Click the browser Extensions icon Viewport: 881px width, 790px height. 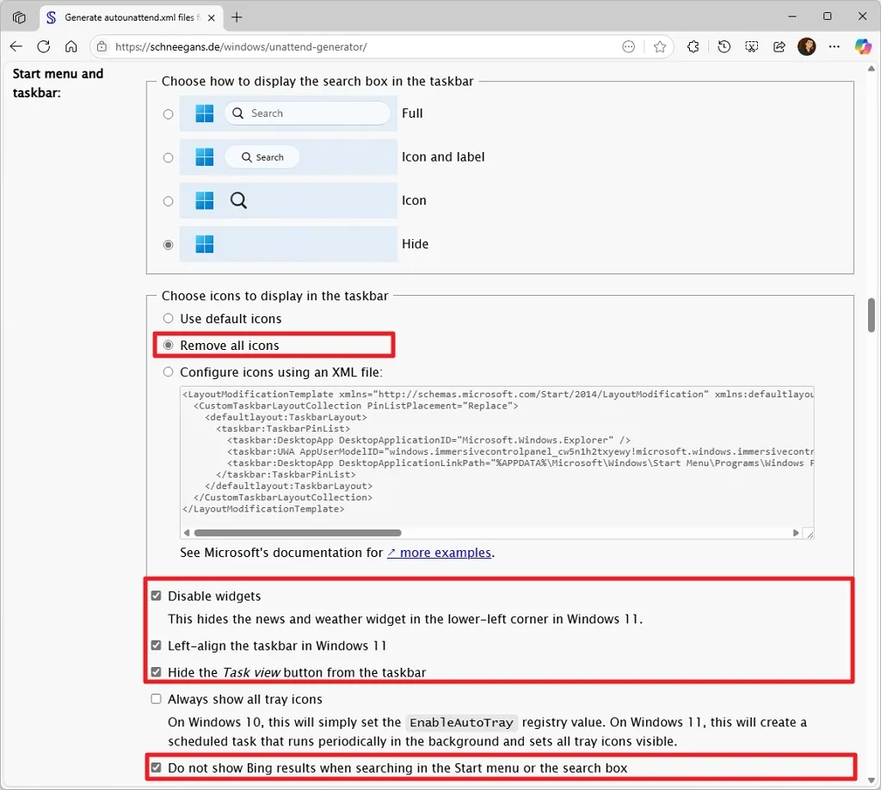[693, 46]
